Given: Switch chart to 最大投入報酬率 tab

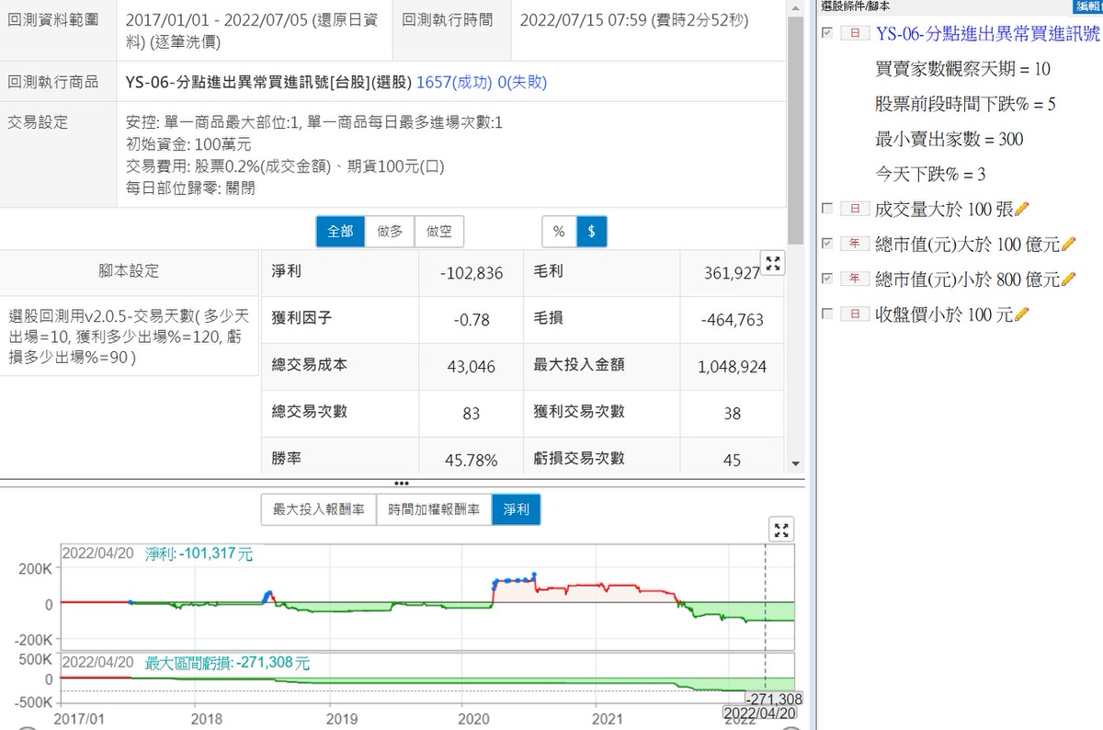Looking at the screenshot, I should click(318, 509).
